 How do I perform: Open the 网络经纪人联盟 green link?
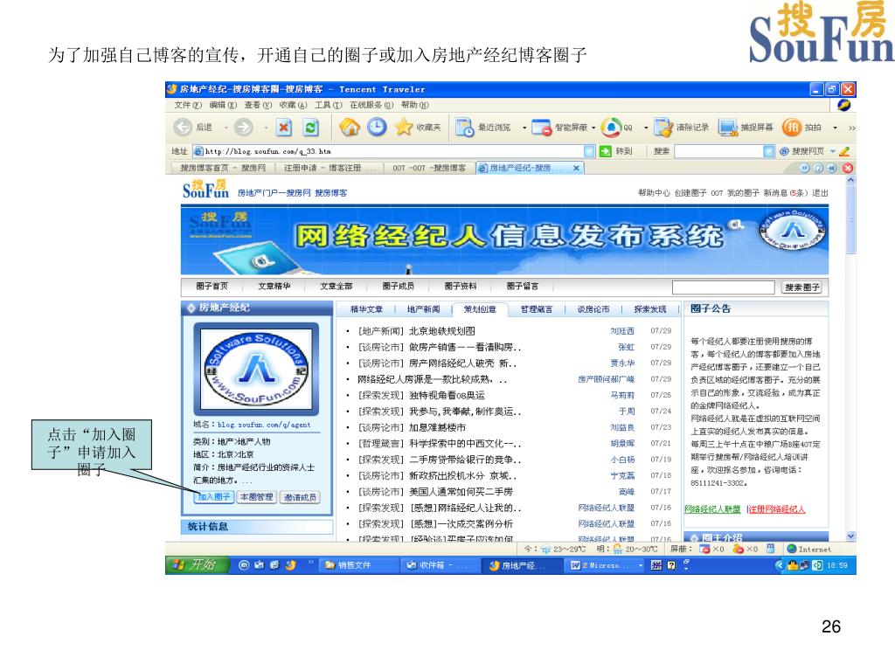click(712, 509)
